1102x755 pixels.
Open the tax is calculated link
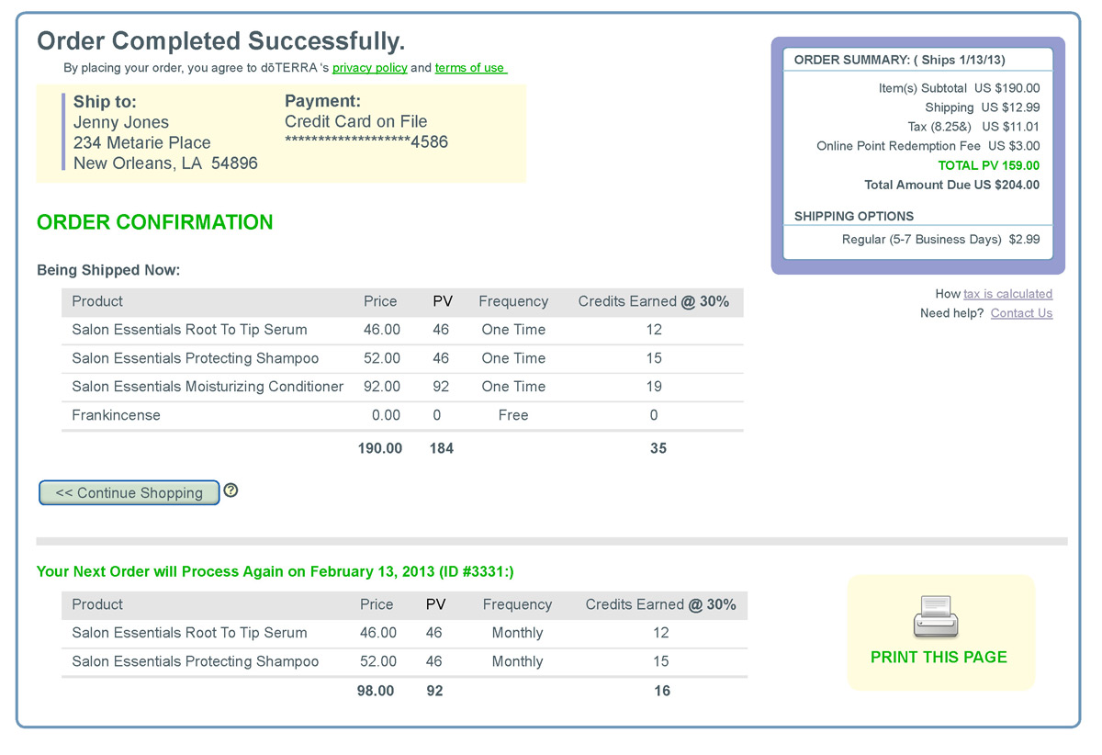pyautogui.click(x=1007, y=294)
